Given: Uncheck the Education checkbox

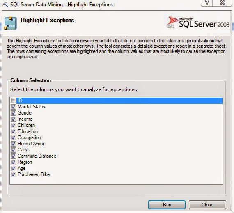Looking at the screenshot, I should click(x=13, y=131).
